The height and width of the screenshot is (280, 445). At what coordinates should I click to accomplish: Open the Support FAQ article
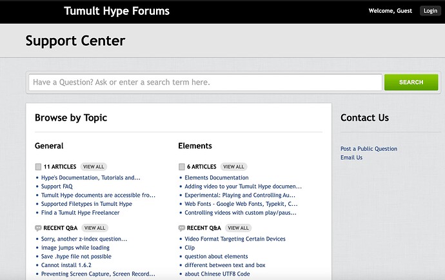click(57, 186)
